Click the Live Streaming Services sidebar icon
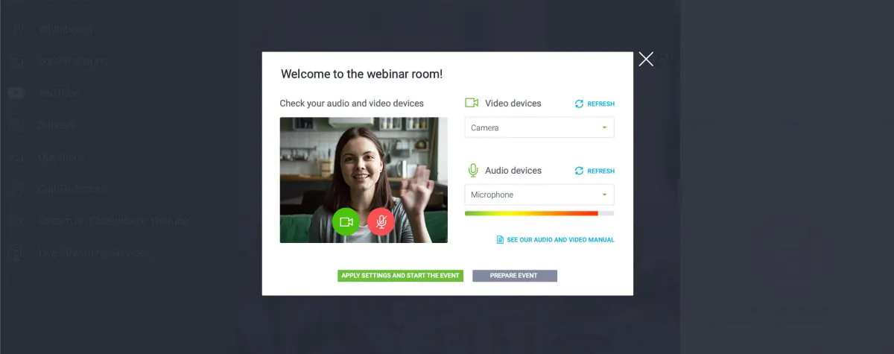This screenshot has height=354, width=894. (16, 253)
